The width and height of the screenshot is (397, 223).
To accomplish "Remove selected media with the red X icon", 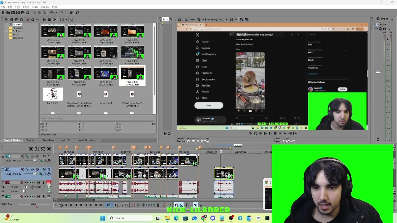I will pyautogui.click(x=28, y=20).
